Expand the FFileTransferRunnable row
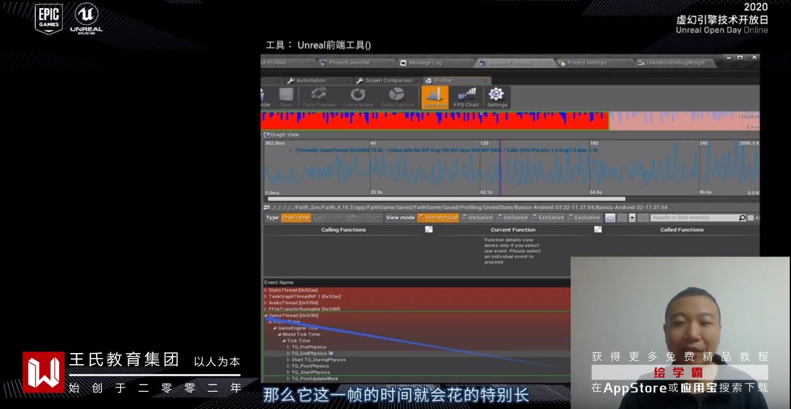The width and height of the screenshot is (791, 409). [266, 309]
